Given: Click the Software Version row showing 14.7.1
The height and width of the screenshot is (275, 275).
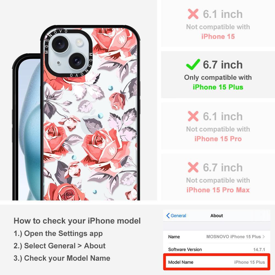Looking at the screenshot, I should click(217, 249).
